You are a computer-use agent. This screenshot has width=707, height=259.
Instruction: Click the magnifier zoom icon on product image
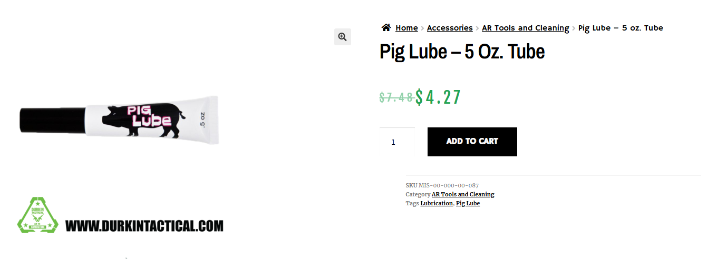(342, 37)
